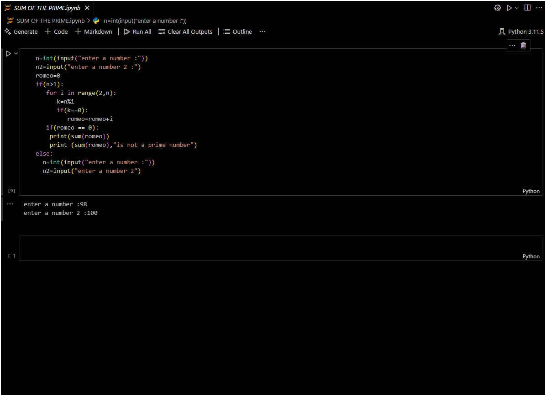Click the Generate sparkle icon
This screenshot has height=396, width=546.
(8, 31)
